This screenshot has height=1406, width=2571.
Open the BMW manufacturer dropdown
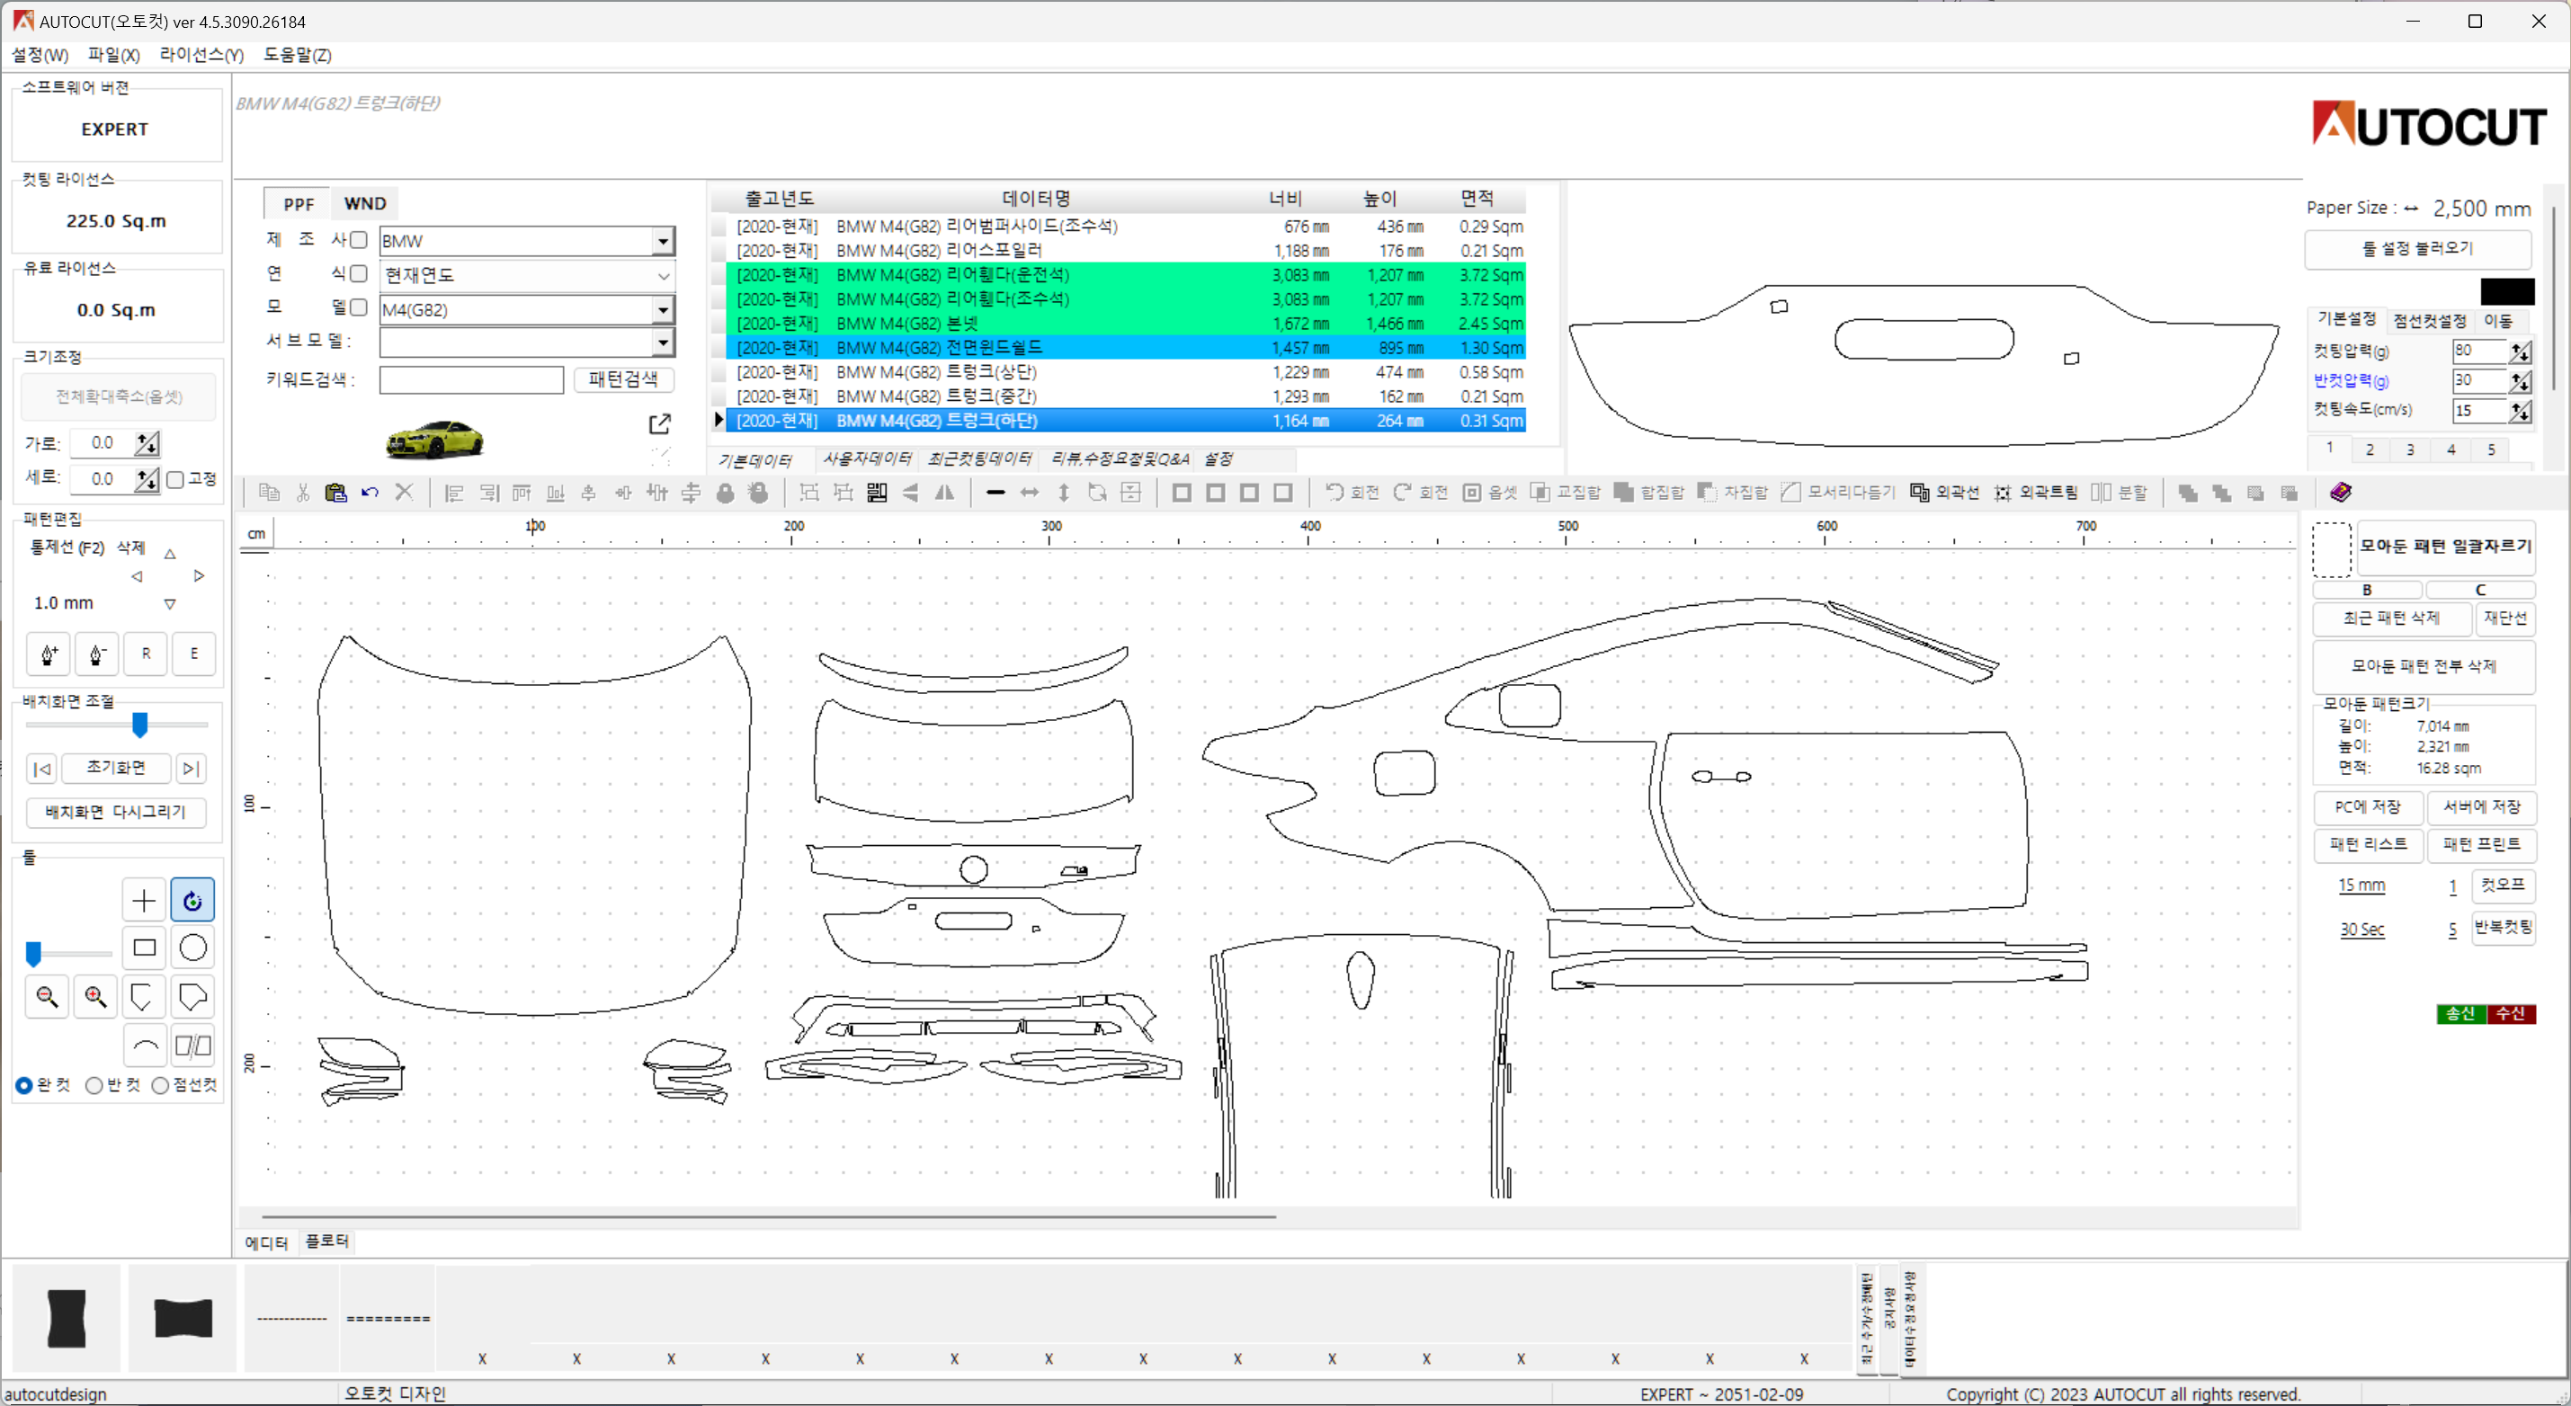click(x=663, y=241)
